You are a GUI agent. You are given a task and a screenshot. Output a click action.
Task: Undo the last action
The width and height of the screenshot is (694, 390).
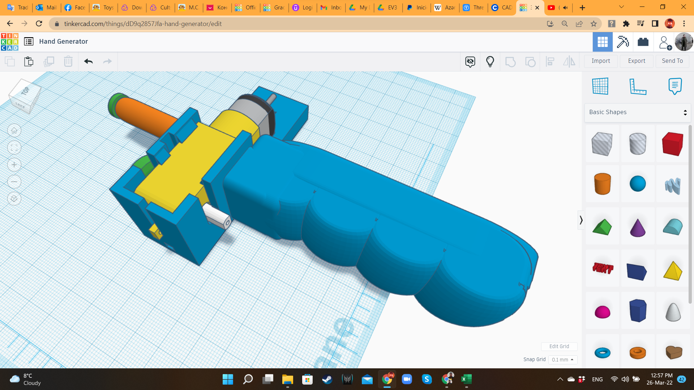point(88,61)
